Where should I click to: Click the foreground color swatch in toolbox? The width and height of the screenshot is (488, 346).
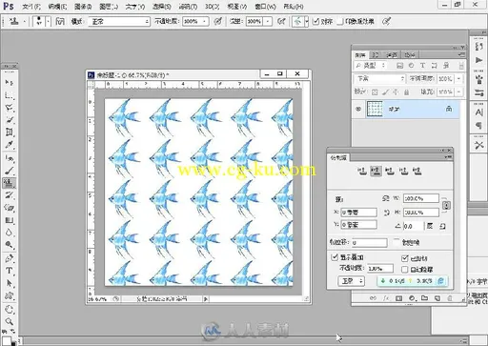7,341
